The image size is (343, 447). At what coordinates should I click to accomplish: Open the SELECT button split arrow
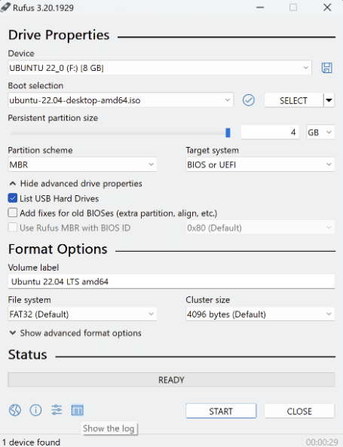[329, 100]
